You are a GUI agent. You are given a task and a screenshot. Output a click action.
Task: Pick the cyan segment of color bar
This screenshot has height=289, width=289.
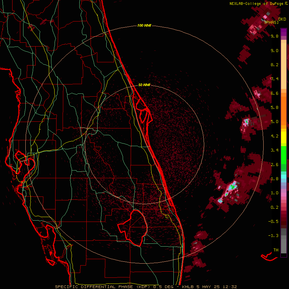284,176
